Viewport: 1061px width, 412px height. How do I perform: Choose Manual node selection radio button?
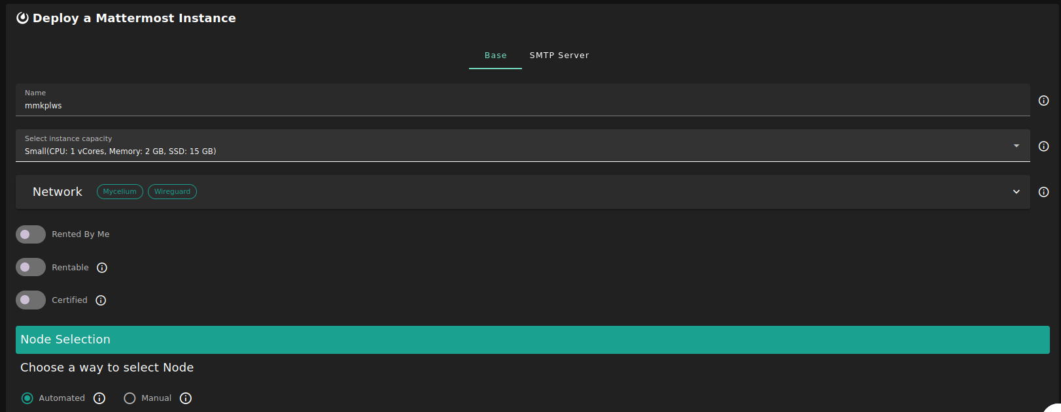coord(130,398)
